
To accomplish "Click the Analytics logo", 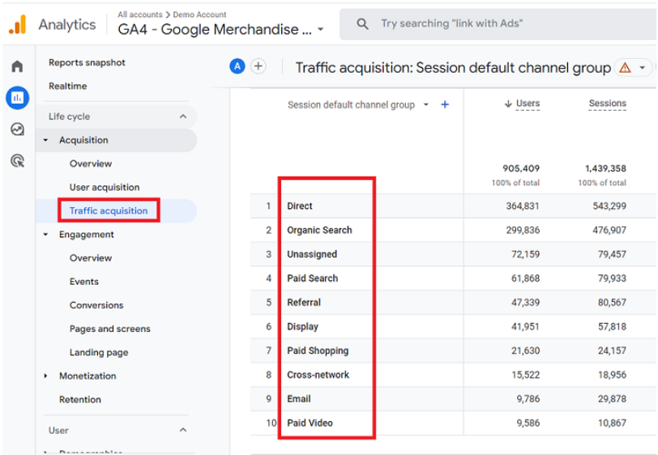I will coord(18,24).
